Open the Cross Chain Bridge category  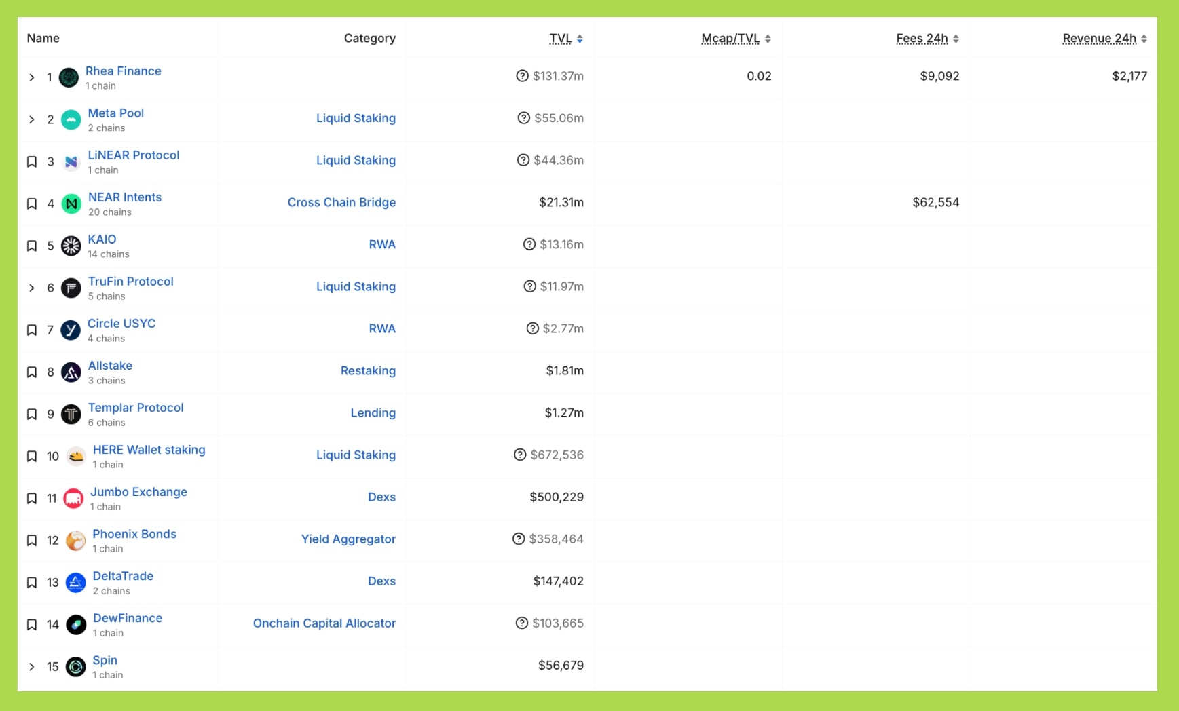coord(341,202)
